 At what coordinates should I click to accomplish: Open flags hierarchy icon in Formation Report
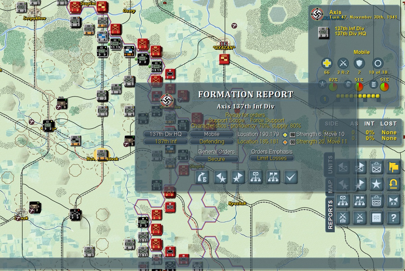click(x=273, y=177)
